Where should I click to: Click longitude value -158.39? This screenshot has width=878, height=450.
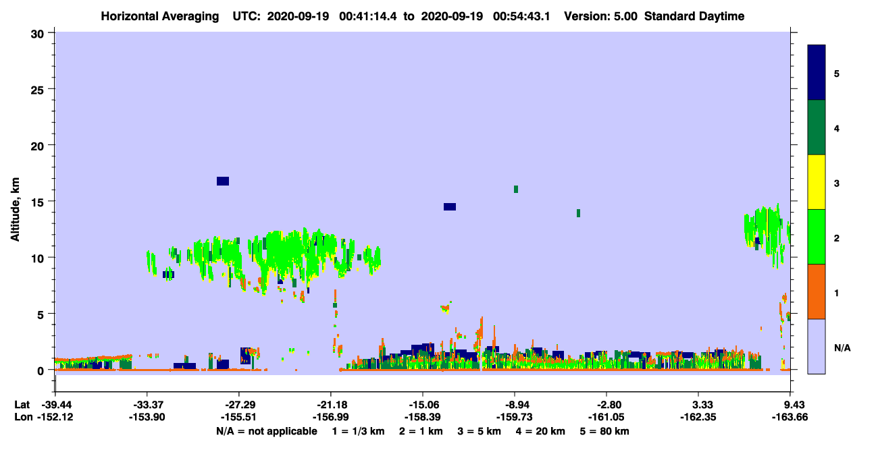[x=422, y=417]
